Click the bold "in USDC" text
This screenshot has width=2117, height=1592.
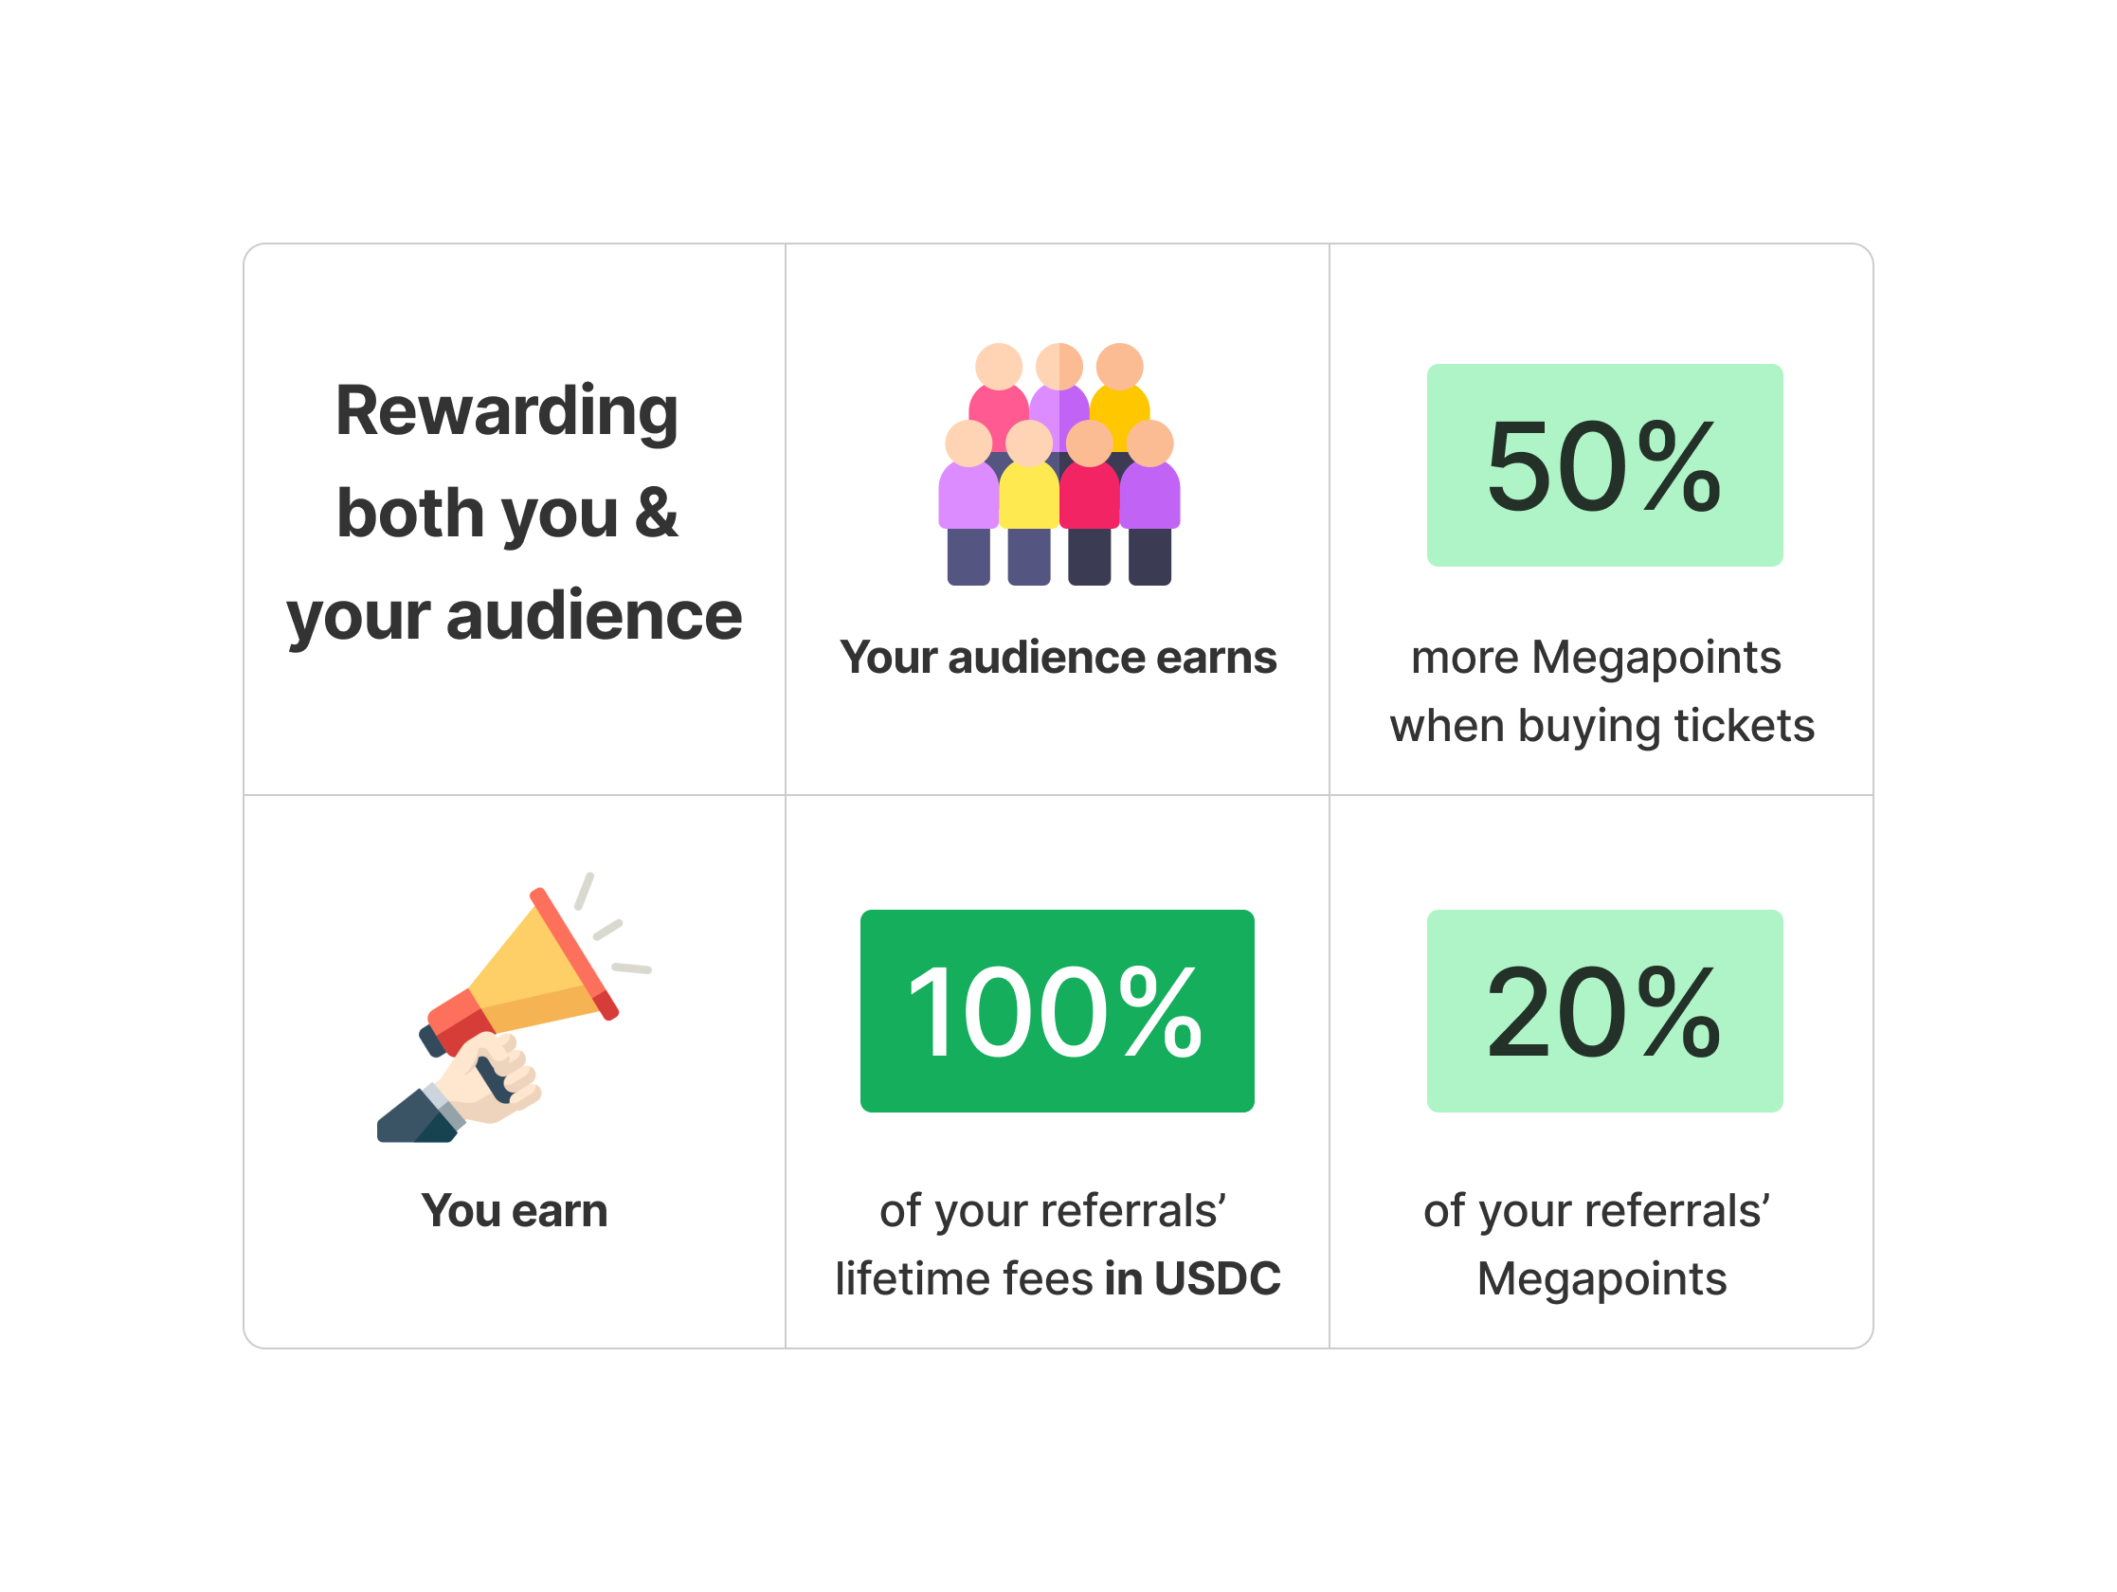tap(1192, 1279)
